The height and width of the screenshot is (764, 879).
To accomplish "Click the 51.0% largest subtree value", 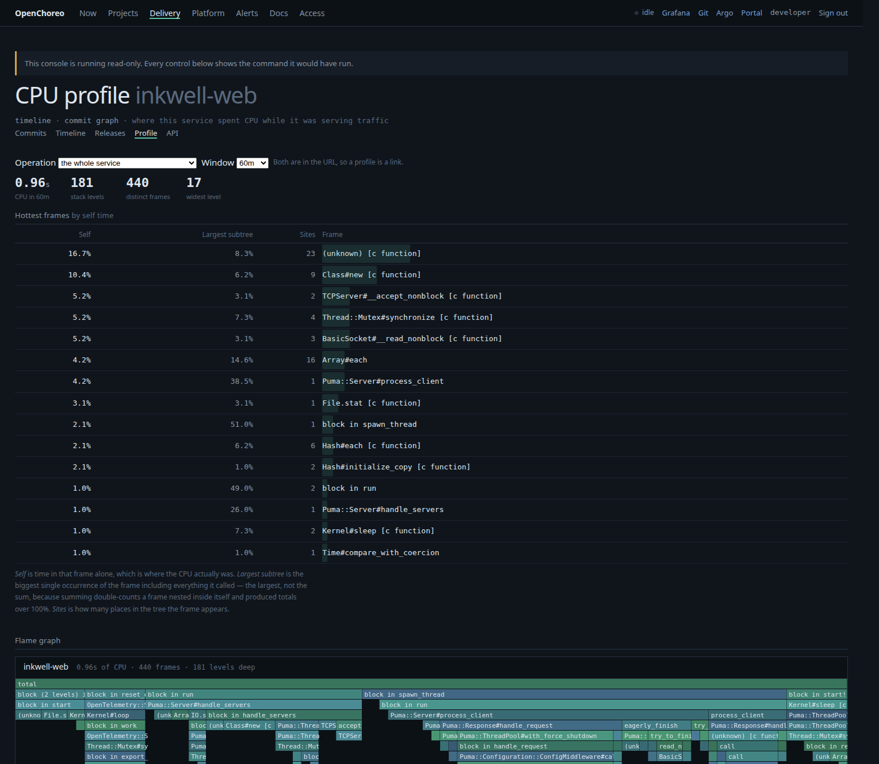I will point(242,425).
